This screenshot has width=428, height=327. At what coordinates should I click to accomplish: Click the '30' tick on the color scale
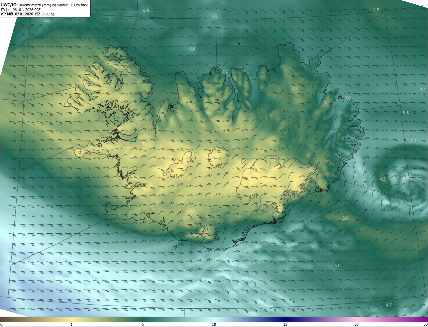click(356, 324)
